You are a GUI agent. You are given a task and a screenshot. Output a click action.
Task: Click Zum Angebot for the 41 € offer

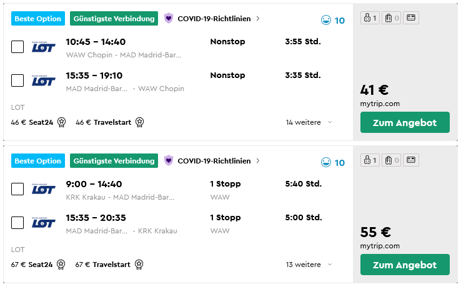[x=405, y=122]
